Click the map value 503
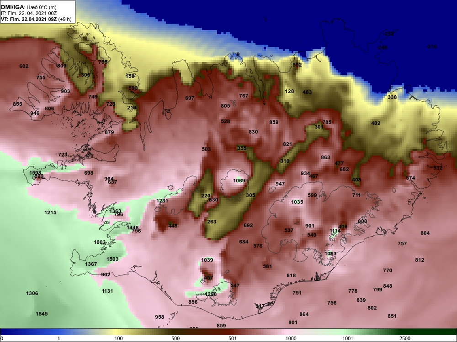The height and width of the screenshot is (342, 457). click(206, 149)
